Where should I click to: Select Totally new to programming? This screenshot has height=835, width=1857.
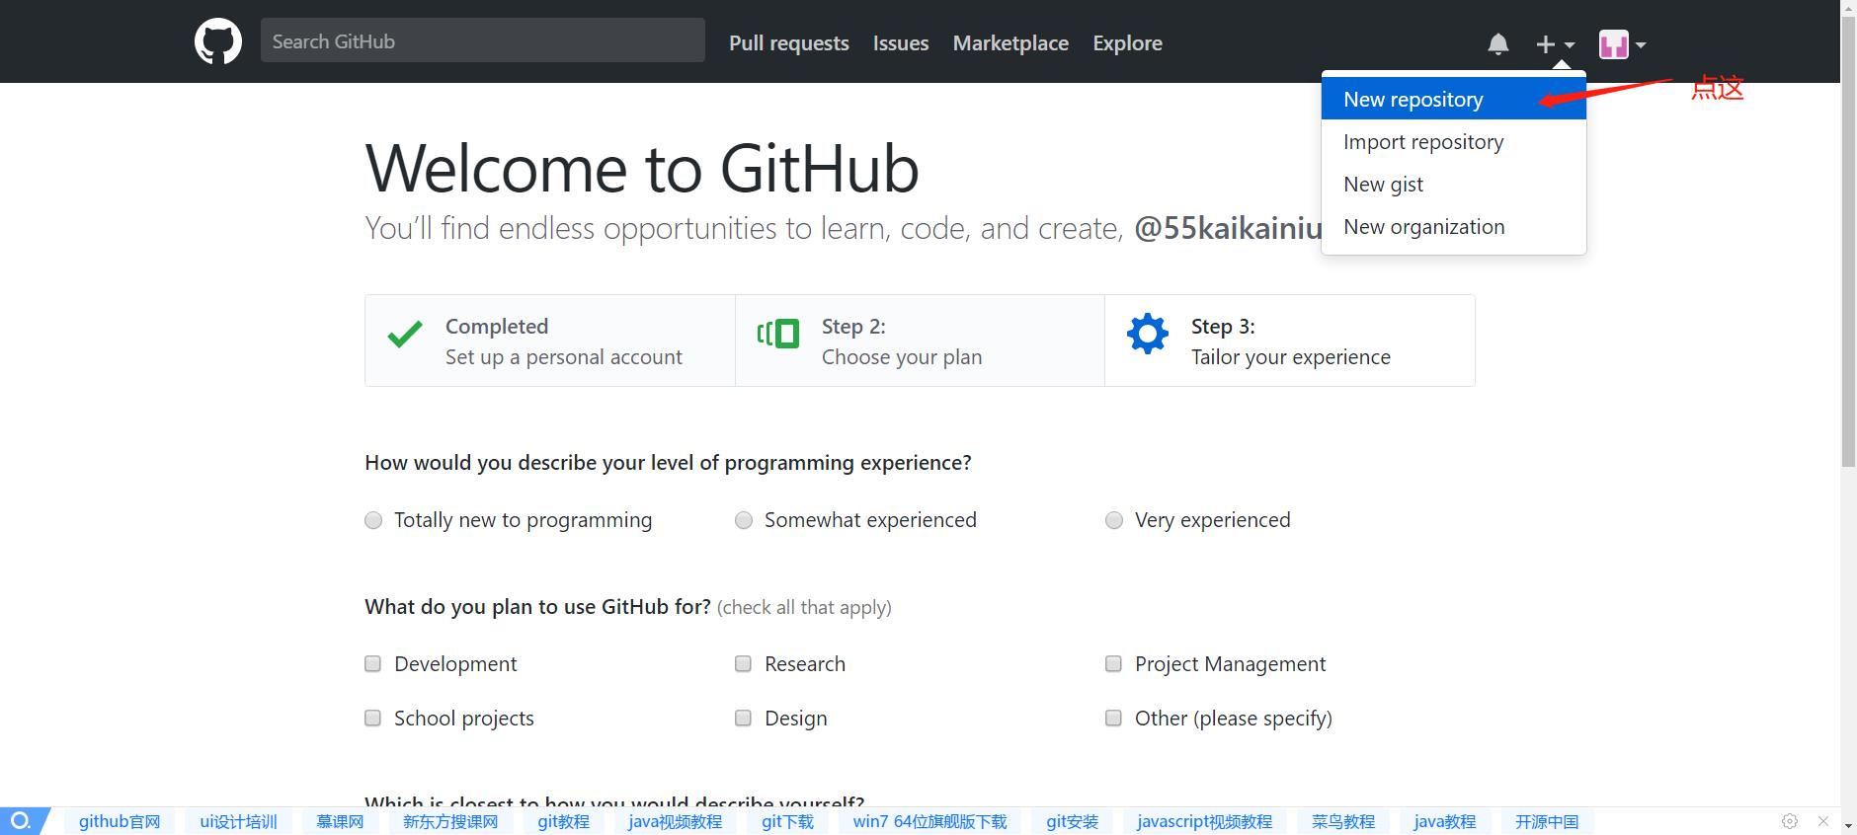[373, 520]
